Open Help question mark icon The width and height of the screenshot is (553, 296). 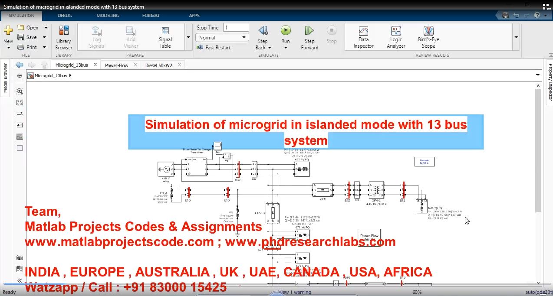point(537,15)
